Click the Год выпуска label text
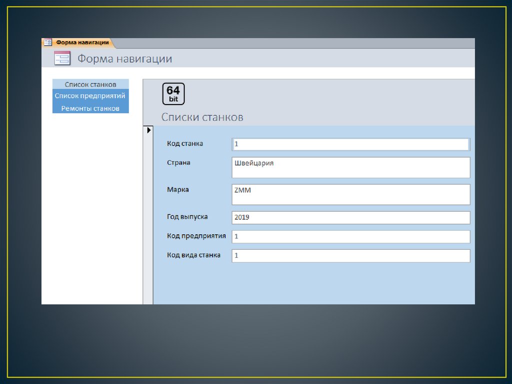 tap(187, 217)
